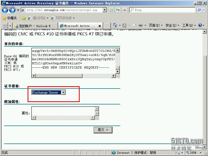This screenshot has width=208, height=156.
Task: Open the Exchange Server certificate template dropdown
Action: (49, 92)
